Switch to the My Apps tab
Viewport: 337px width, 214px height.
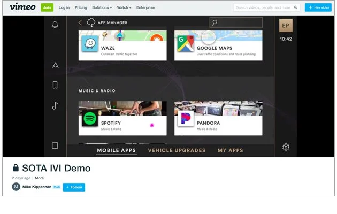click(231, 150)
